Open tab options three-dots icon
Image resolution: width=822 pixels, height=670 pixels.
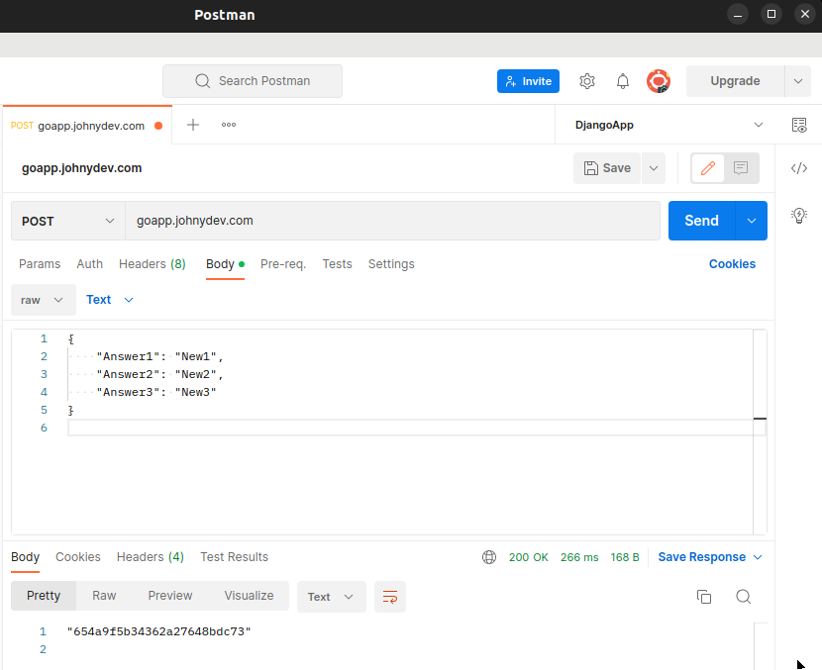[229, 125]
